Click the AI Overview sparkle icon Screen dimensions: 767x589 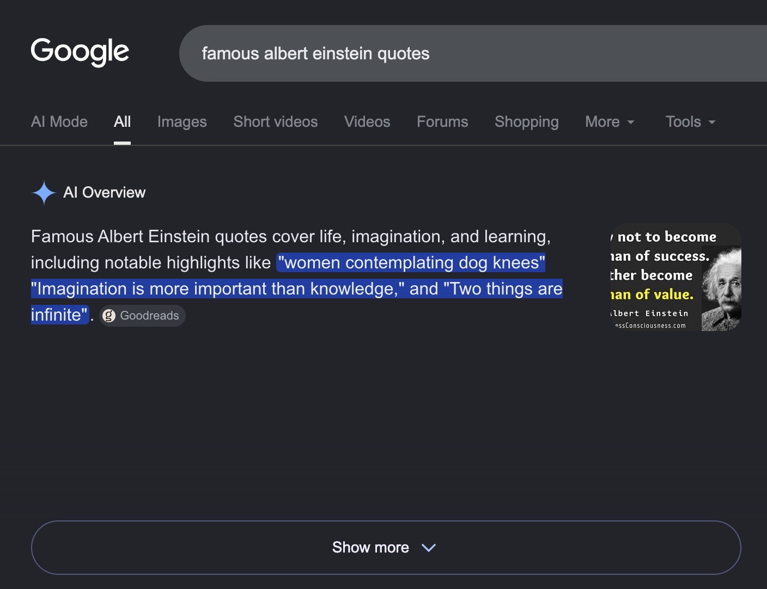[44, 193]
